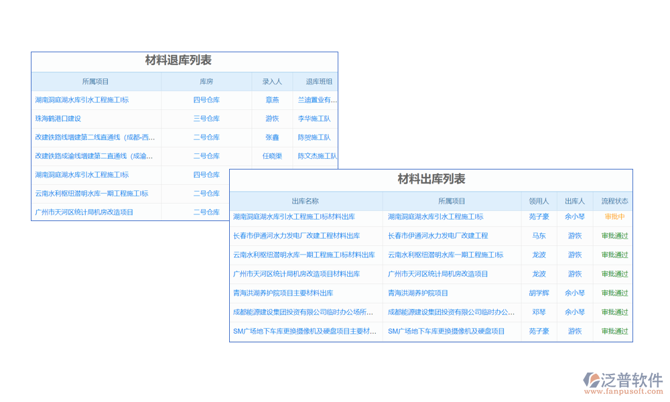Click the 录入人 column header
The image size is (670, 402).
(272, 82)
